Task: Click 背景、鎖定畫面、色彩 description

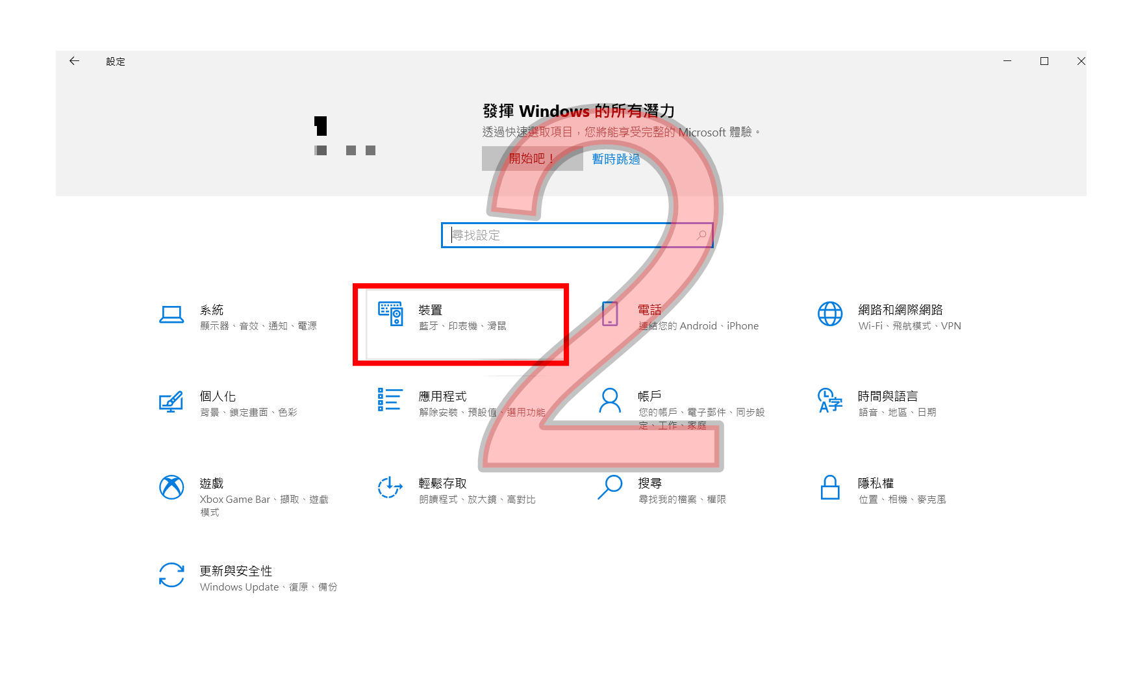Action: 249,413
